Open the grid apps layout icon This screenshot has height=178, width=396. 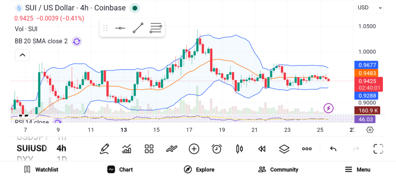click(x=149, y=149)
